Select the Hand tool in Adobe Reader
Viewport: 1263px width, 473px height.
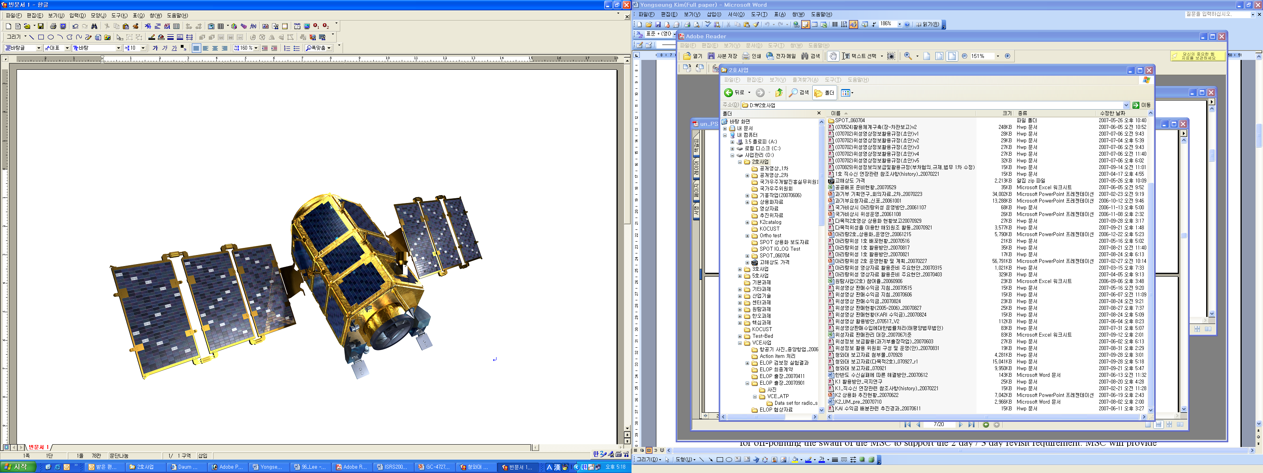coord(833,56)
